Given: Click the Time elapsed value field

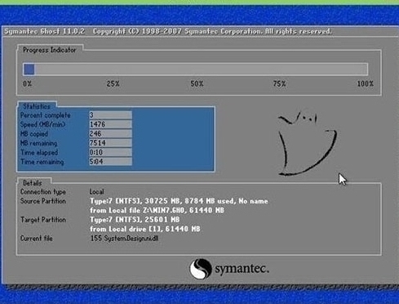Looking at the screenshot, I should point(110,152).
